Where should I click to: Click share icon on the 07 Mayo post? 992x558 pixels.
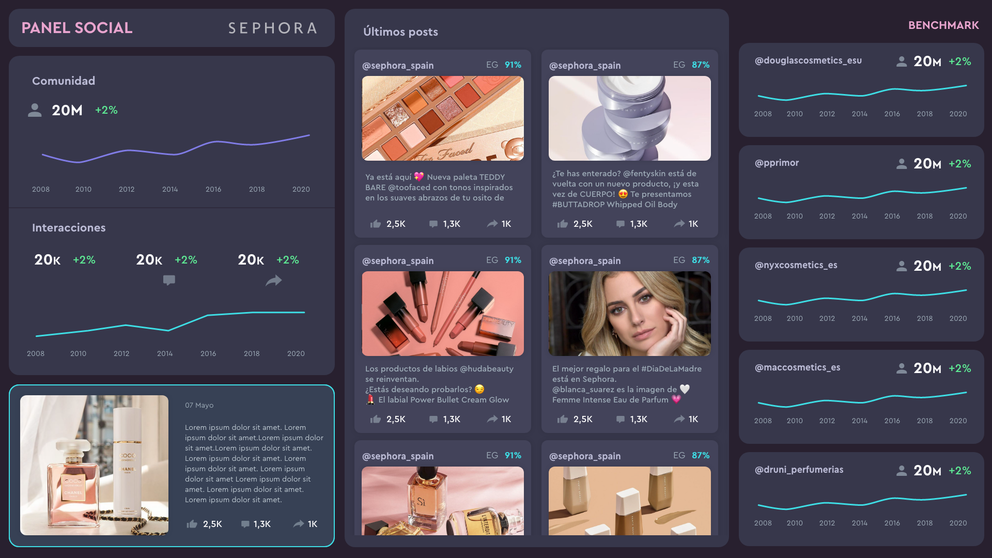(298, 524)
